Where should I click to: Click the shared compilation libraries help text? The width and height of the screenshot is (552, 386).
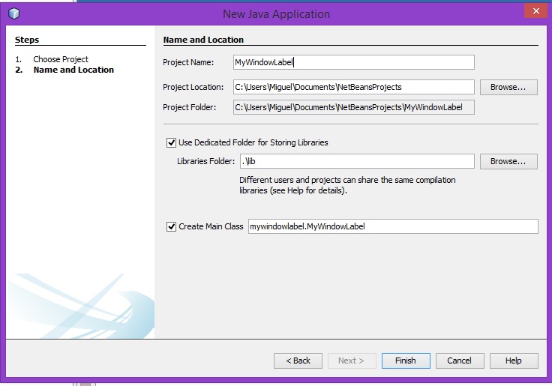(x=347, y=185)
